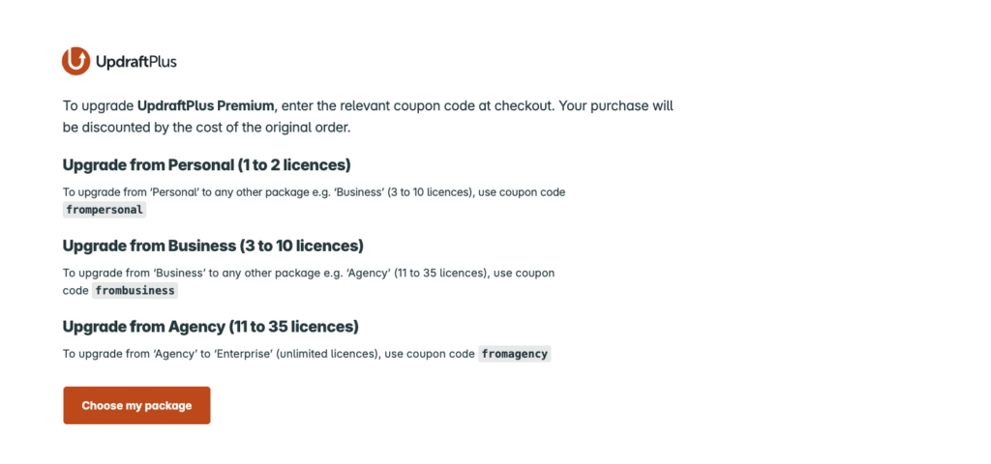Click the orange UpdraftPlus logo icon

tap(75, 62)
